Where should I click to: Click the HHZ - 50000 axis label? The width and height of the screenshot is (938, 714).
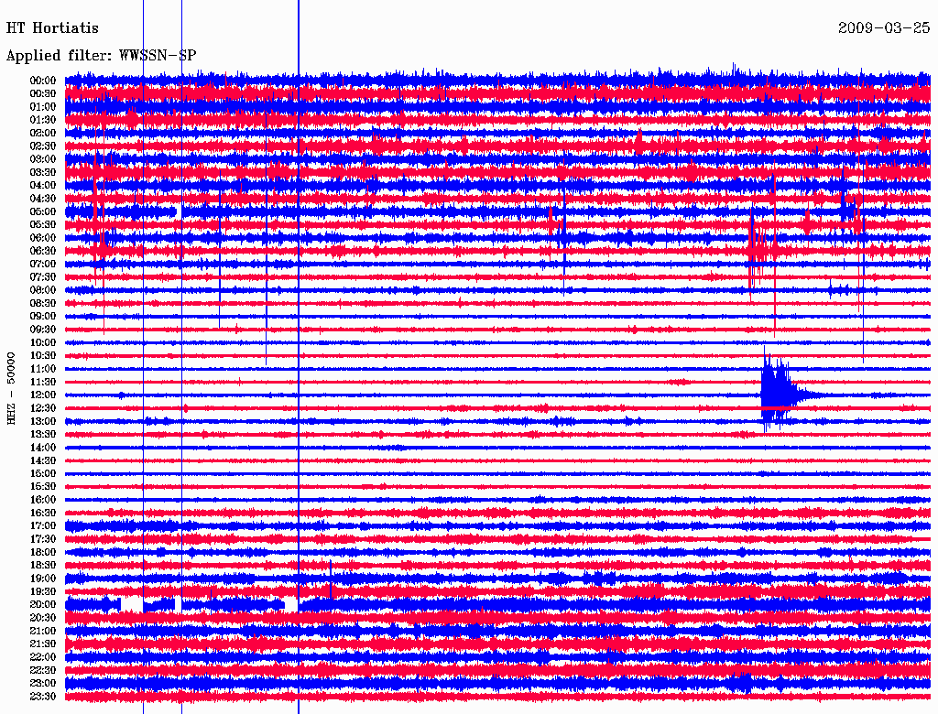click(11, 389)
